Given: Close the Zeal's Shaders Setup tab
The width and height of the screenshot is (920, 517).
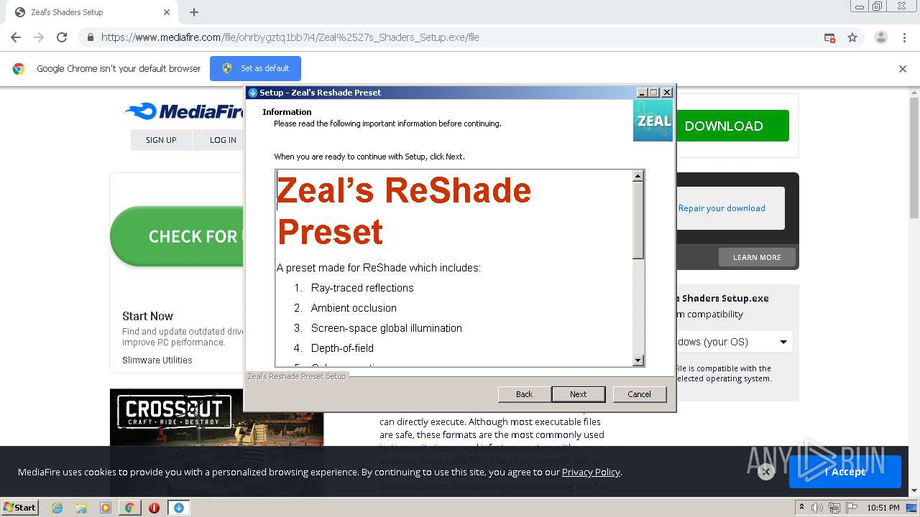Looking at the screenshot, I should click(x=167, y=12).
